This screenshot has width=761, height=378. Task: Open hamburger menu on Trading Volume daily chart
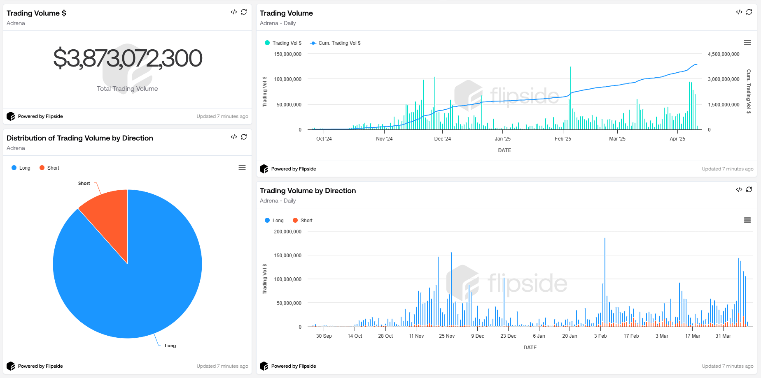(x=747, y=43)
